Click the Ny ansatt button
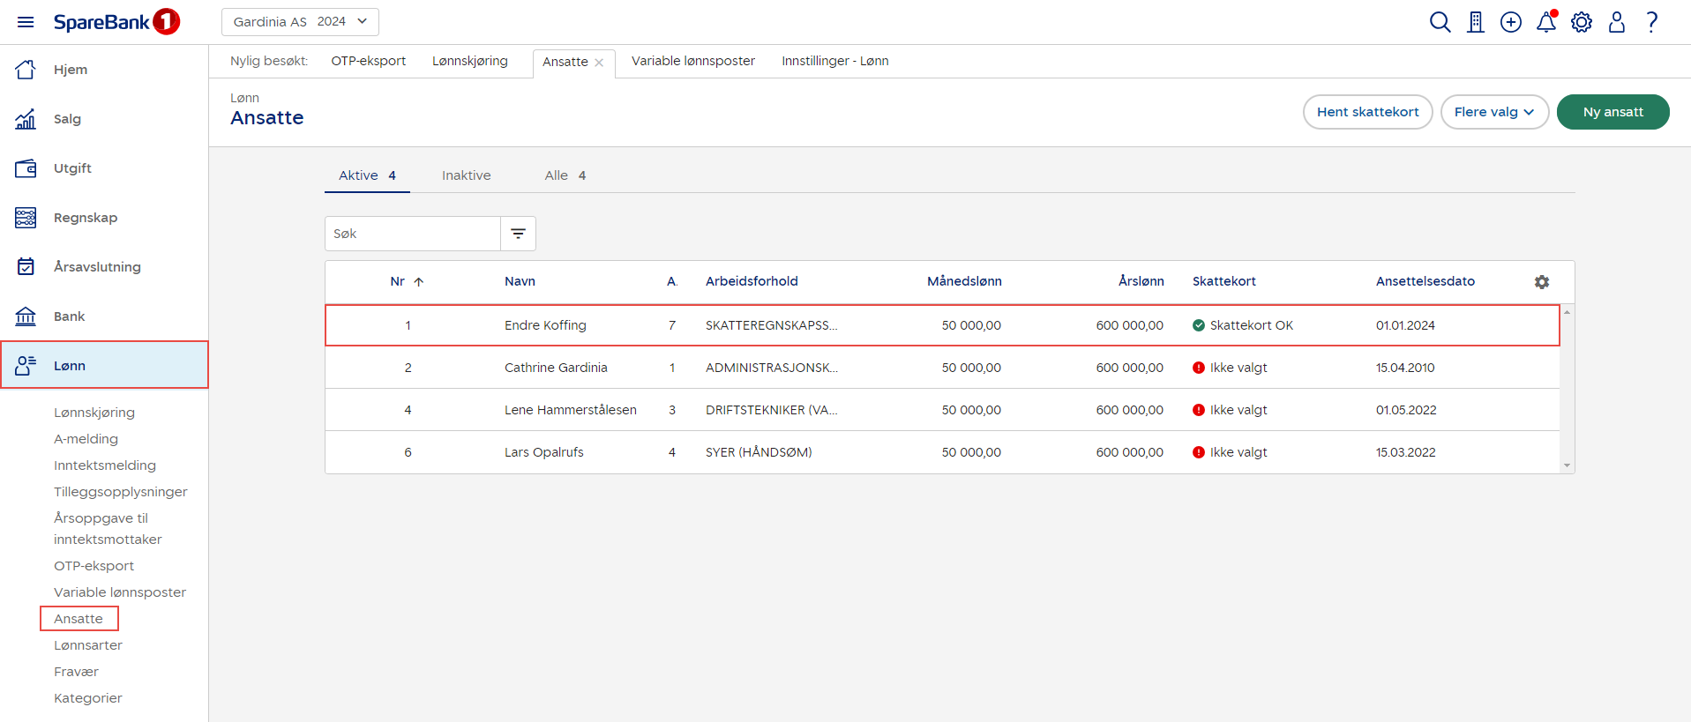This screenshot has width=1691, height=722. pyautogui.click(x=1612, y=112)
